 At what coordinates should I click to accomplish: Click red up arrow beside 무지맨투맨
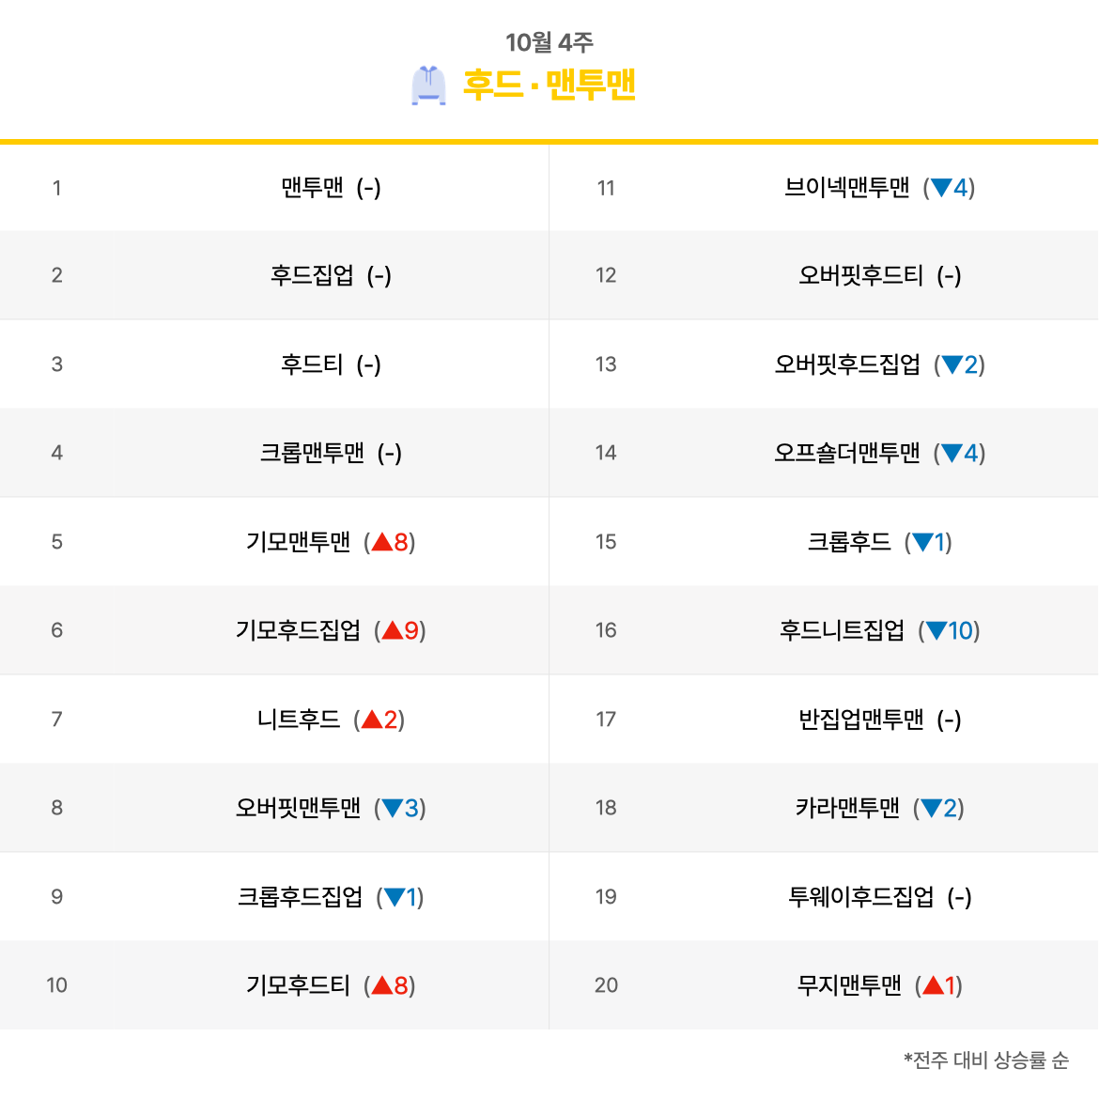click(933, 985)
